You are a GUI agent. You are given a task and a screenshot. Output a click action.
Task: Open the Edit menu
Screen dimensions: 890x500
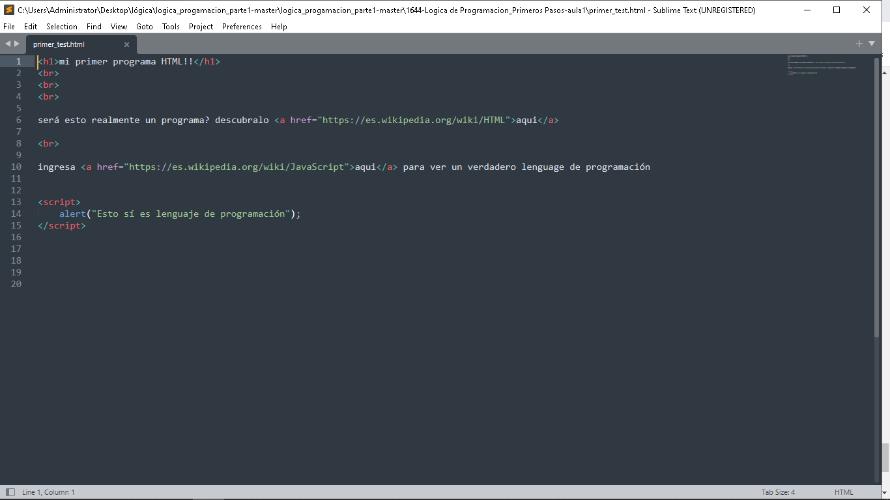tap(31, 27)
